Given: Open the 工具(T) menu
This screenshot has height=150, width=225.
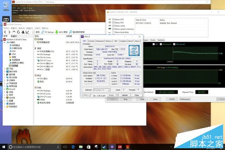Looking at the screenshot, I should coord(37,28).
